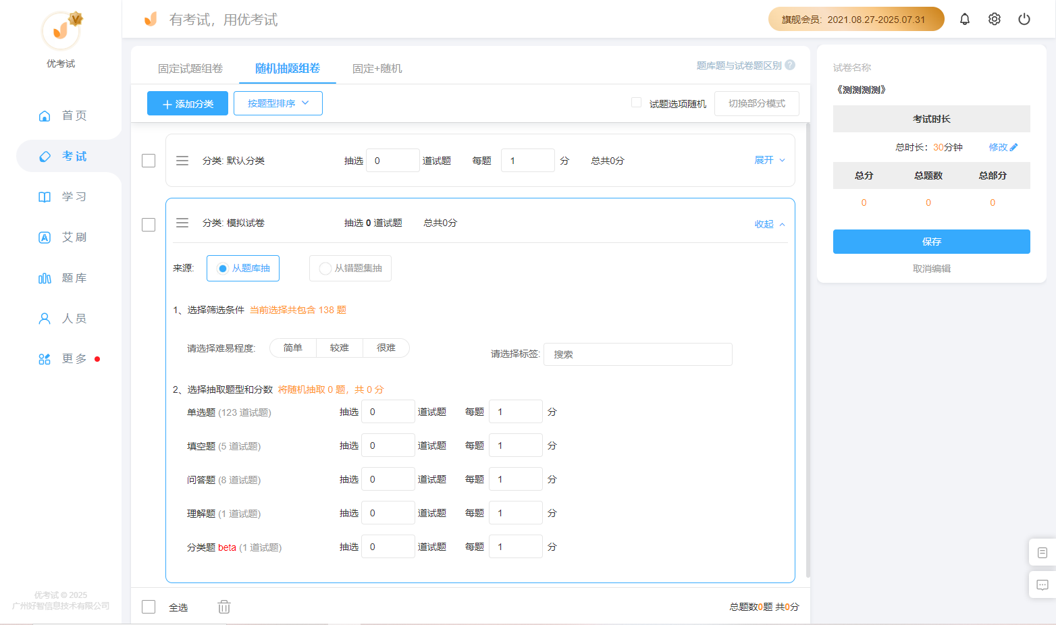Click 问答题 抽选 count field
The image size is (1056, 625).
(388, 479)
